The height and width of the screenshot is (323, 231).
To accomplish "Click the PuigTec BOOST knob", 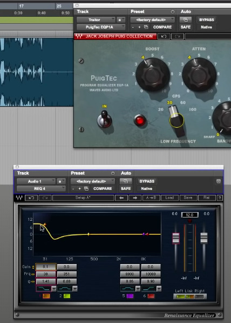I will coord(153,75).
